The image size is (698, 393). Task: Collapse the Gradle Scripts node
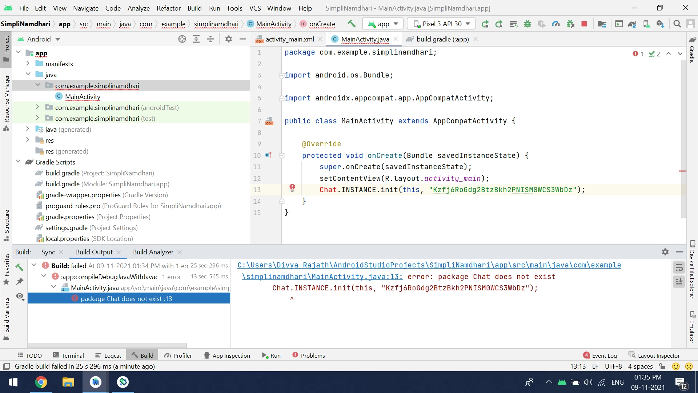(18, 162)
